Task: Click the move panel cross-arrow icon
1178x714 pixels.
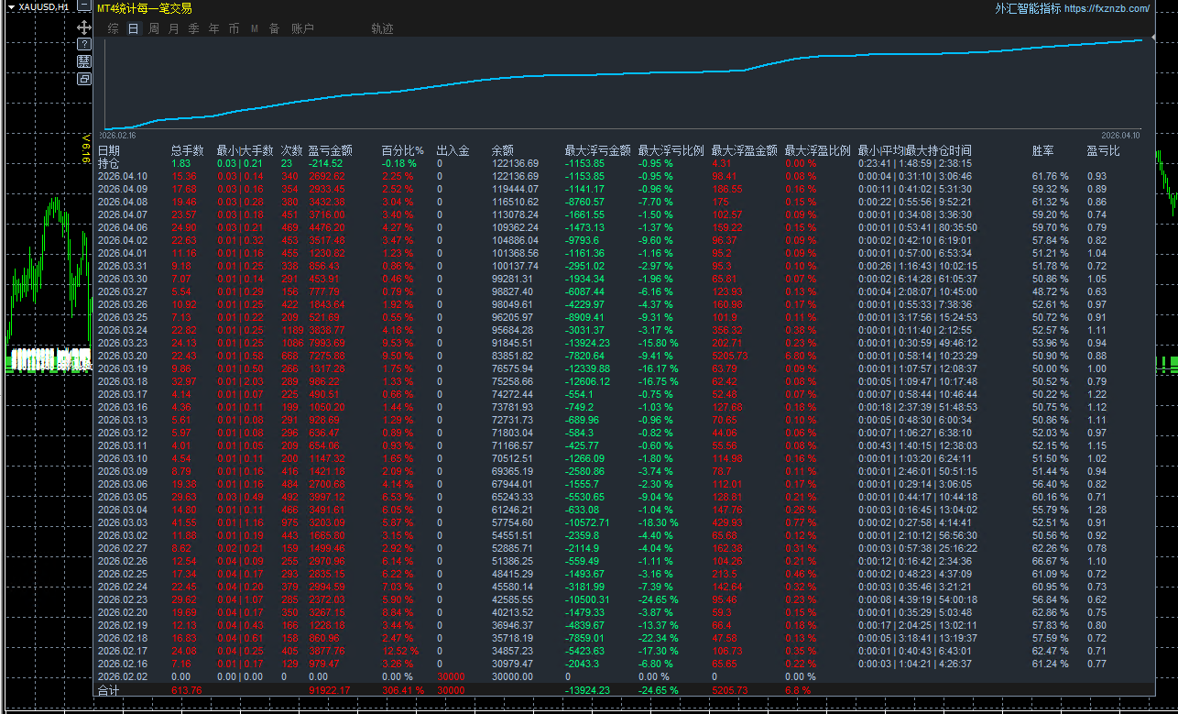Action: click(84, 27)
